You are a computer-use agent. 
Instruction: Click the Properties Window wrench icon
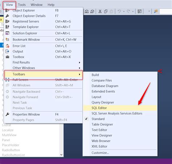tap(7, 114)
